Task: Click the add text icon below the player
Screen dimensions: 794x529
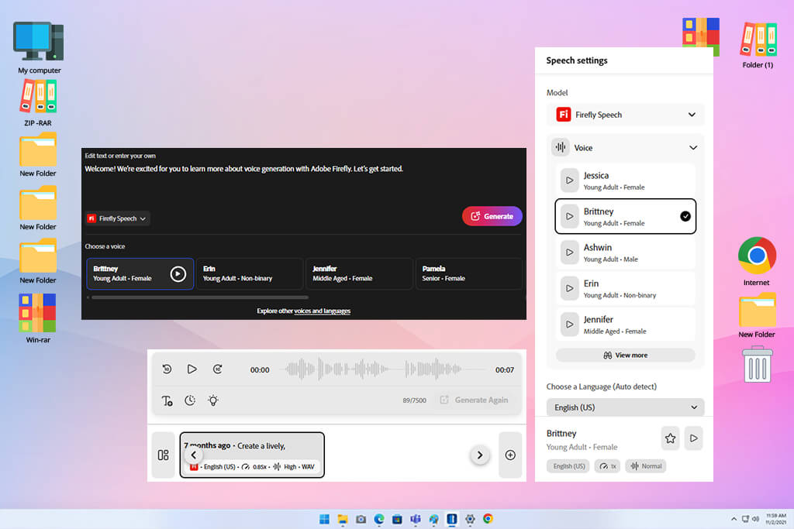Action: 167,400
